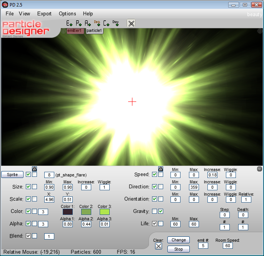The height and width of the screenshot is (256, 264).
Task: Click the padlock icon above the Speed checkboxes
Action: (x=160, y=169)
